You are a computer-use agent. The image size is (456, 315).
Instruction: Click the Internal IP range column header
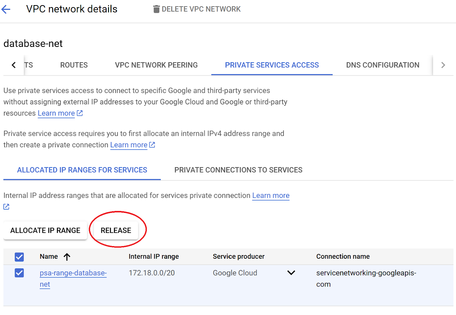coord(154,256)
